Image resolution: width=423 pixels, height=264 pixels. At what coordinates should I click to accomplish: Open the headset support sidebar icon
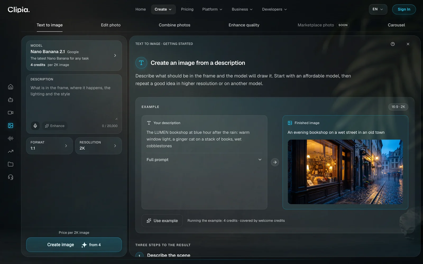[11, 177]
